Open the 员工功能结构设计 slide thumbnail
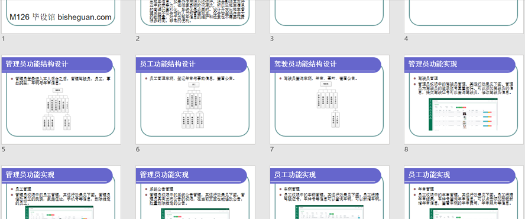 coord(195,99)
